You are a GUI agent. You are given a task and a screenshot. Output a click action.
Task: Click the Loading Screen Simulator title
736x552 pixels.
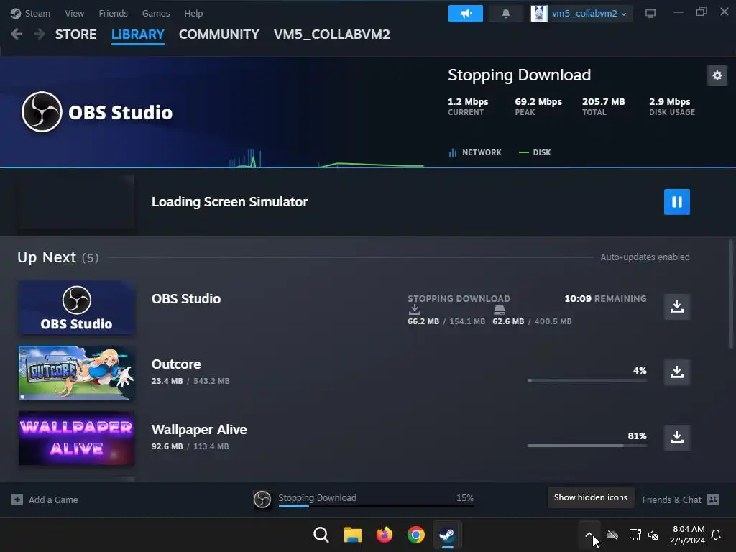[229, 202]
